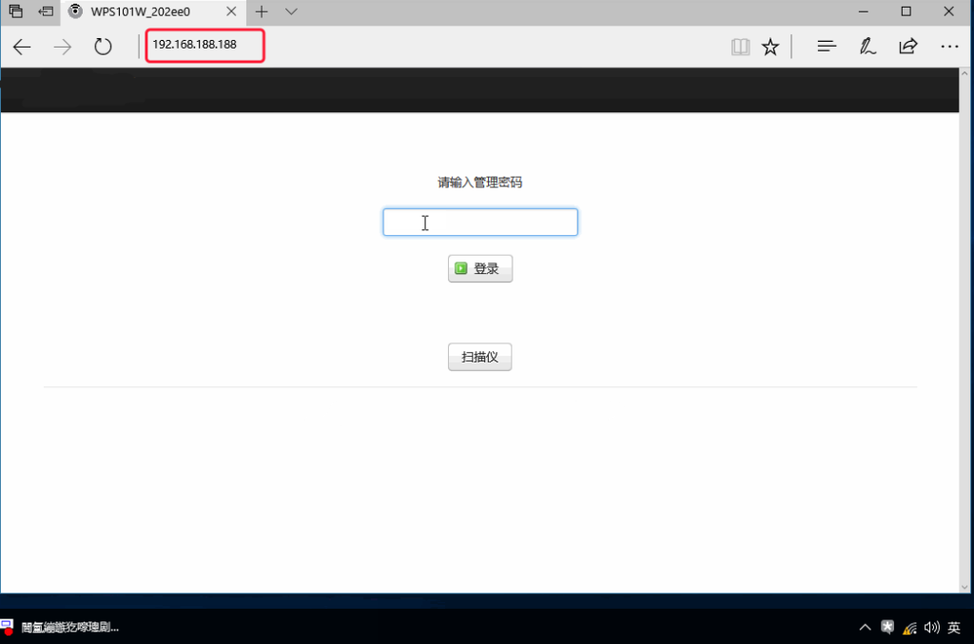Click the 扫描仪 scanner button
Screen dimensions: 974x644
479,358
